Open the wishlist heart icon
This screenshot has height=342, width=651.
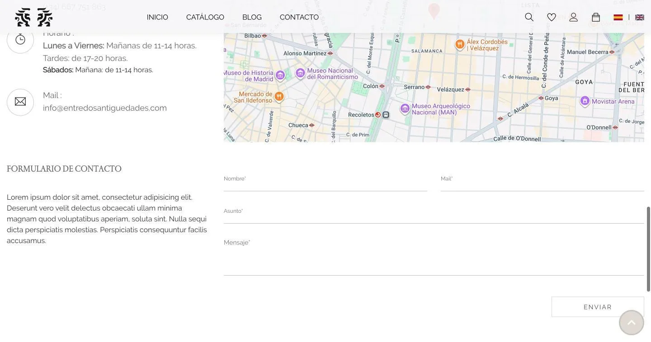pyautogui.click(x=552, y=17)
